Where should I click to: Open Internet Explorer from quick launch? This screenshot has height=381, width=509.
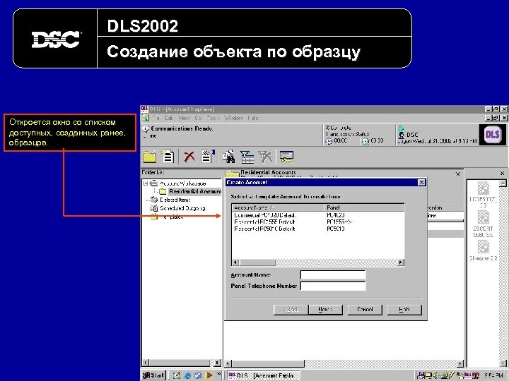[187, 375]
